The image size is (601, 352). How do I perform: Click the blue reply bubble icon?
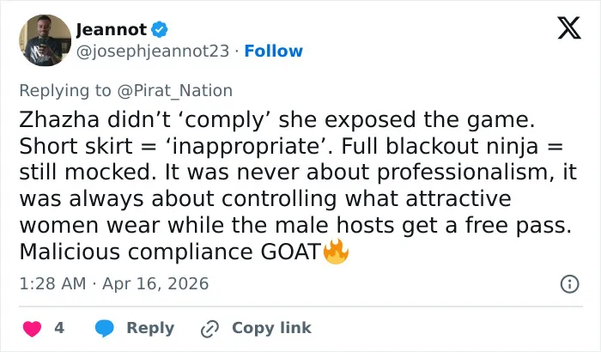104,328
